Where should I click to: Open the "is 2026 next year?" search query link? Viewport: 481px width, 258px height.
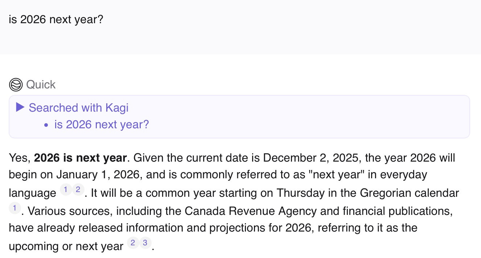point(102,125)
